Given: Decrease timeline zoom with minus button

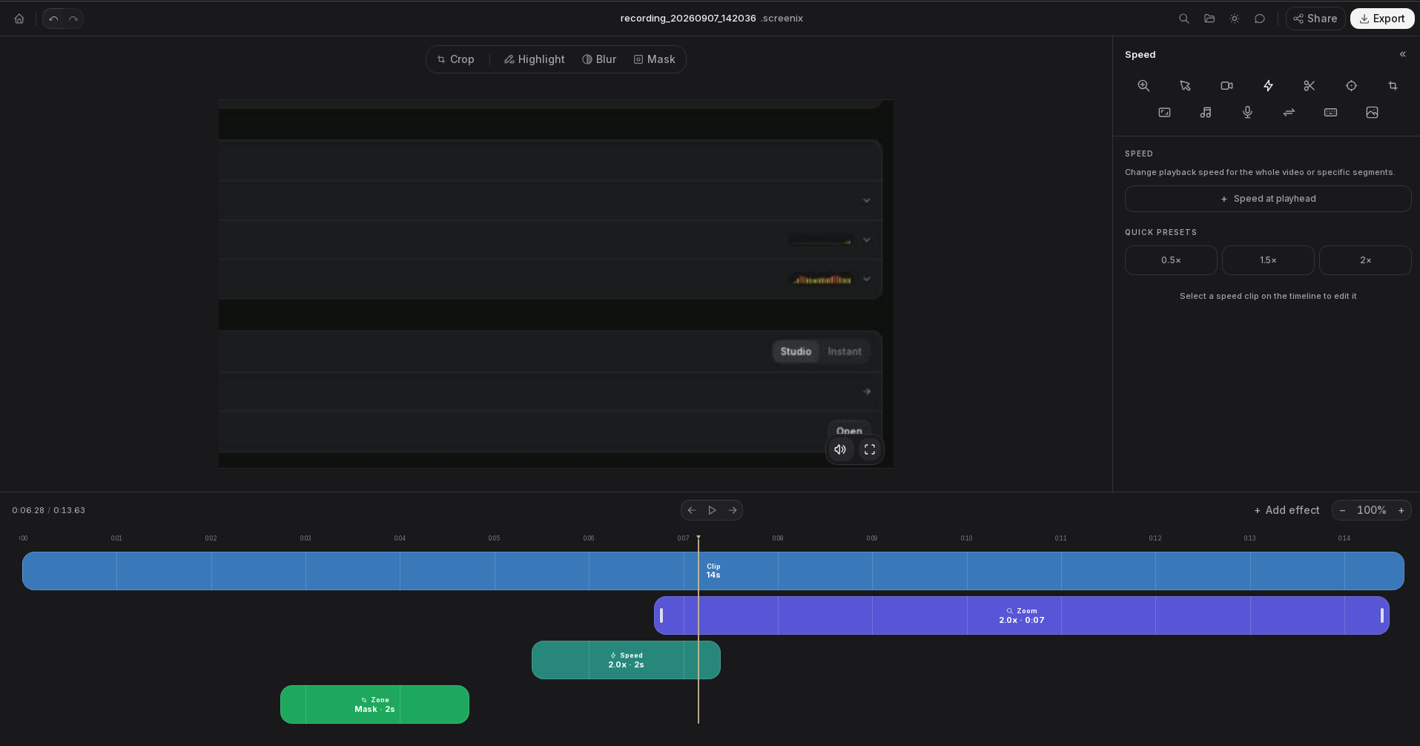Looking at the screenshot, I should 1342,510.
